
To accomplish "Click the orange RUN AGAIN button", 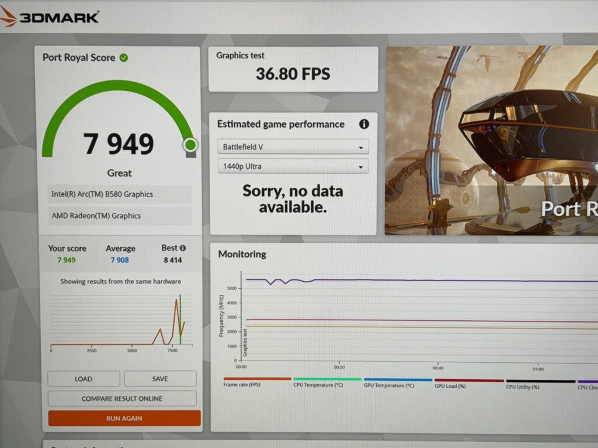I will 124,418.
